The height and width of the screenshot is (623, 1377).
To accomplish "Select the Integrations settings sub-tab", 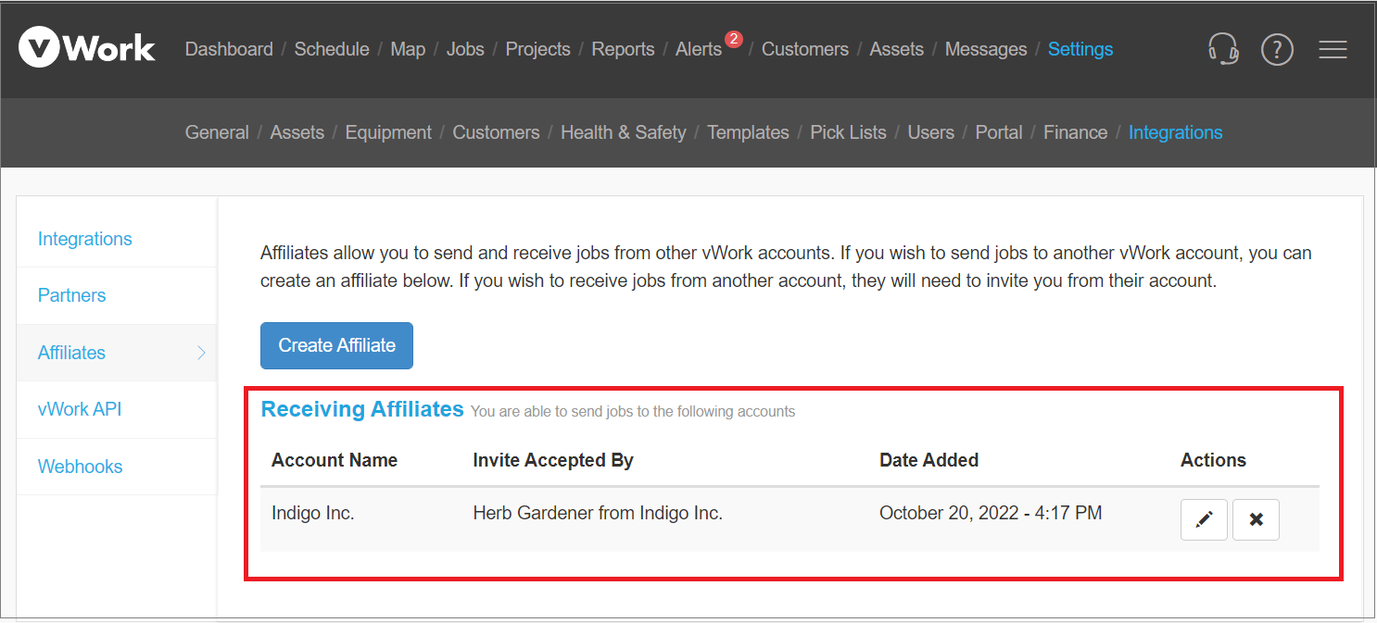I will pos(1176,132).
